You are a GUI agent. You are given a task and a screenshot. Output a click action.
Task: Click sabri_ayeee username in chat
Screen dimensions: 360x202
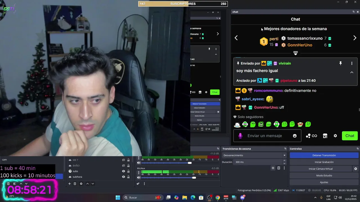tap(253, 99)
